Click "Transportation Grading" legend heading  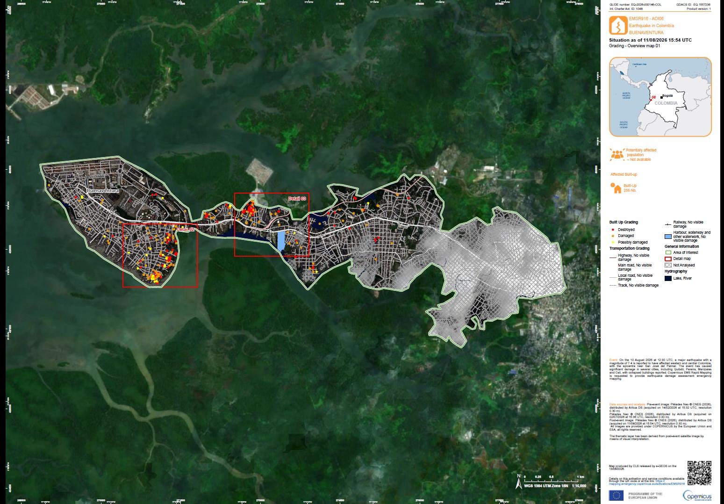[x=629, y=248]
